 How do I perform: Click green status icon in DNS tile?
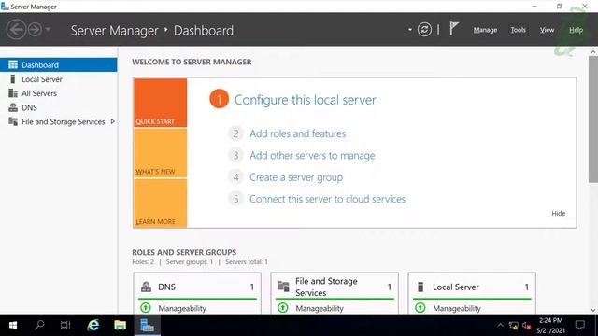click(x=146, y=307)
